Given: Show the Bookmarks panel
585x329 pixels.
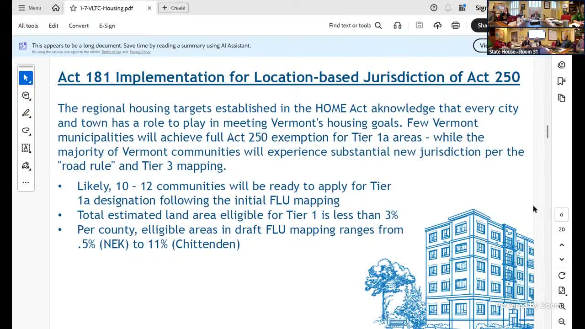Looking at the screenshot, I should (x=562, y=81).
